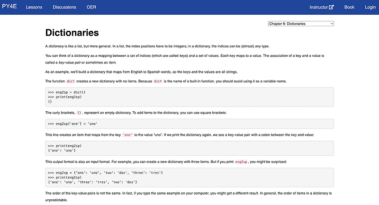Screen dimensions: 379x205
Task: Click the eng2sp['one'] = 'uno' code block
Action: tap(189, 124)
